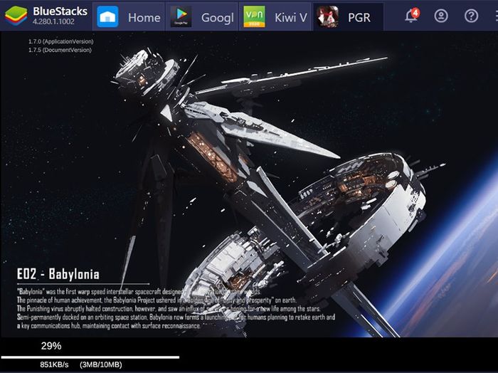Click the 29% progress percentage label
This screenshot has width=498, height=373.
(x=51, y=346)
